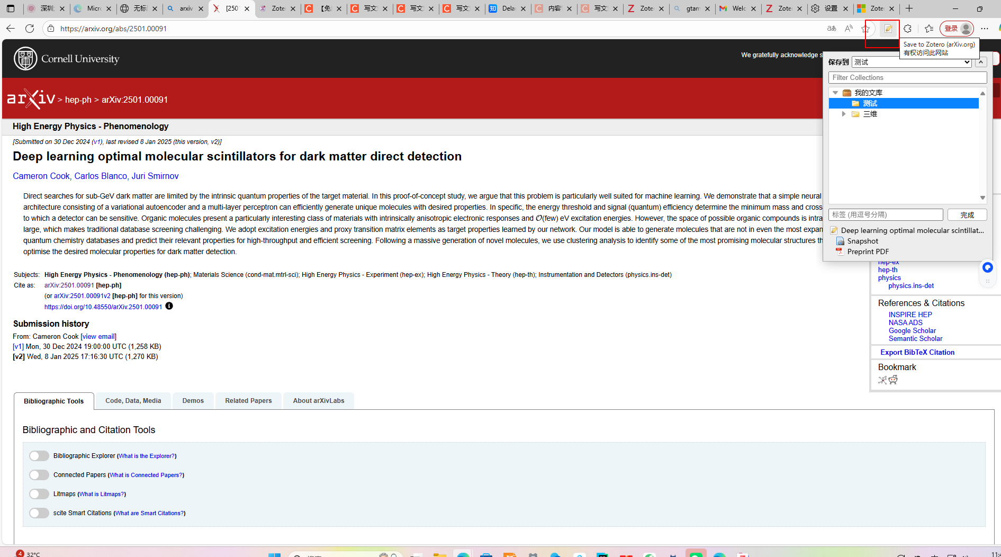Open the read aloud icon in address bar
Viewport: 1001px width, 557px height.
(849, 29)
